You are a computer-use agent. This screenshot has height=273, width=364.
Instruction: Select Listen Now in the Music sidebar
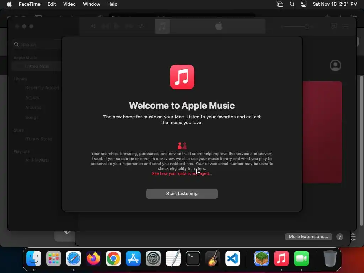coord(37,66)
